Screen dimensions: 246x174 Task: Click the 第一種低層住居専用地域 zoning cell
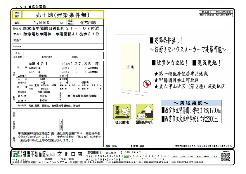[82, 96]
